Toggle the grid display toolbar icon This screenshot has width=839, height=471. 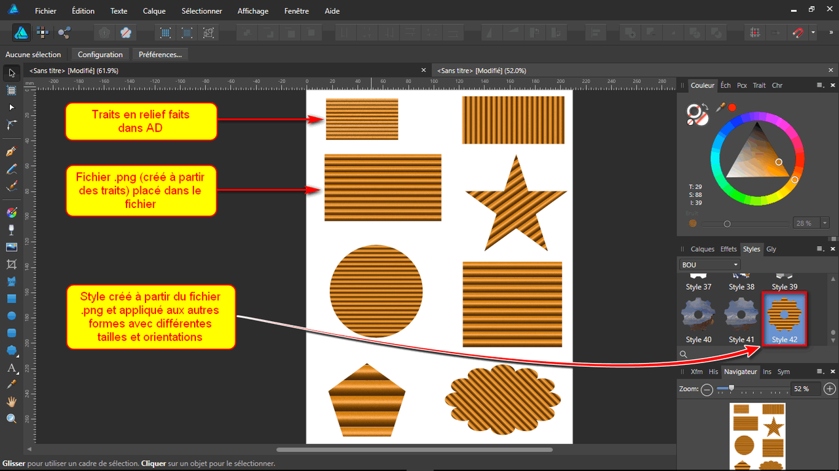[x=755, y=32]
